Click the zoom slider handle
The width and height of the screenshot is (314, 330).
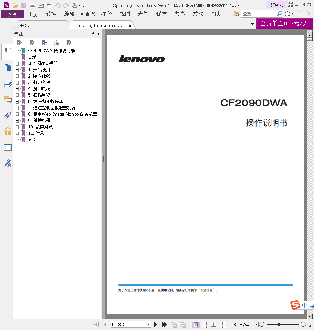click(x=279, y=324)
